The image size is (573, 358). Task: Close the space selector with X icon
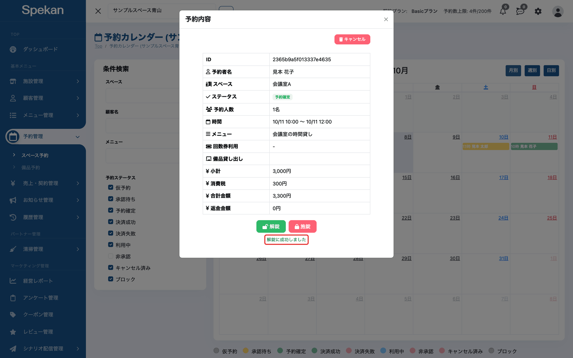click(98, 11)
